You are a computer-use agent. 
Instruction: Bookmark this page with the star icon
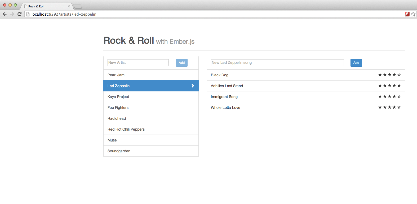[413, 14]
